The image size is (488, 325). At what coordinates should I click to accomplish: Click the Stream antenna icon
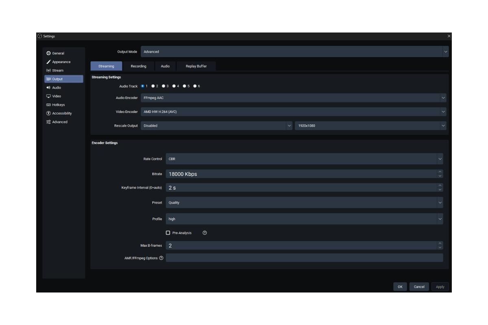pyautogui.click(x=48, y=70)
